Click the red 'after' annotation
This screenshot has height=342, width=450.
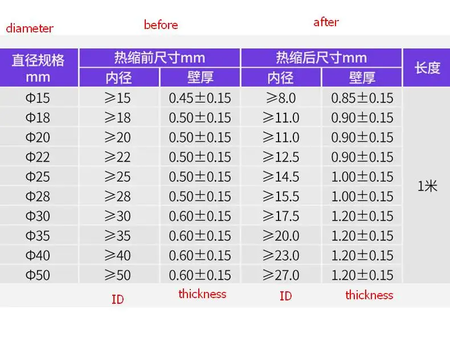tap(326, 22)
